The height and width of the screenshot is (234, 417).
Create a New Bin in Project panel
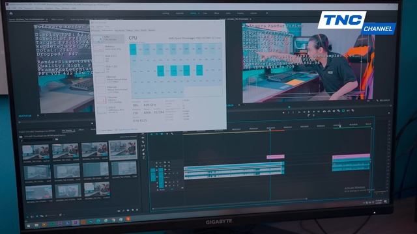(x=128, y=210)
